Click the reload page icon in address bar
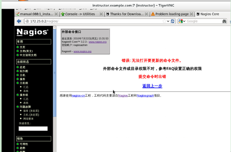This screenshot has height=152, width=231. (x=173, y=21)
